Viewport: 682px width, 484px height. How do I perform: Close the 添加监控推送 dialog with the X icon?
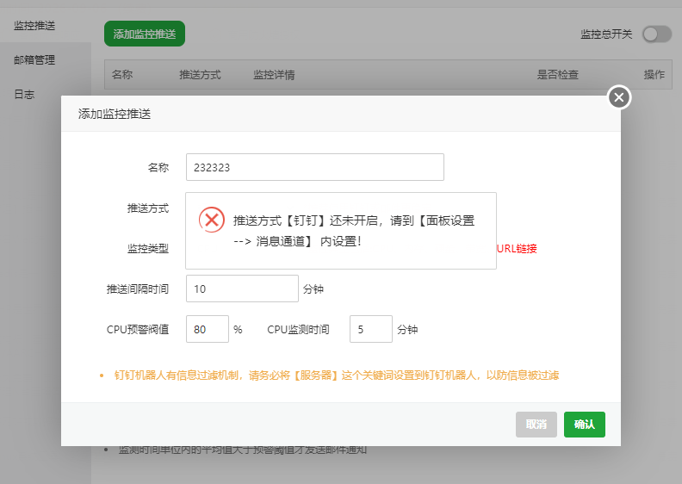coord(619,97)
